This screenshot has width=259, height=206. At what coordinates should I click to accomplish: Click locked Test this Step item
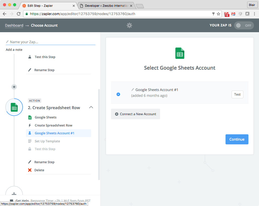click(45, 149)
